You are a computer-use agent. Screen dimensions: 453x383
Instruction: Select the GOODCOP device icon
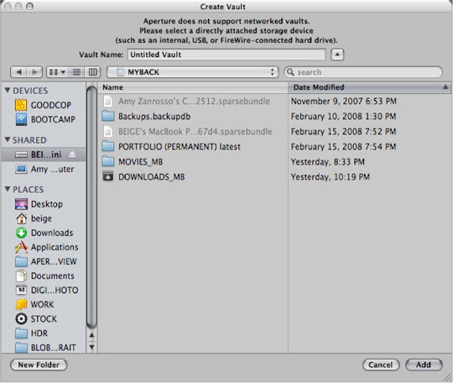click(21, 105)
